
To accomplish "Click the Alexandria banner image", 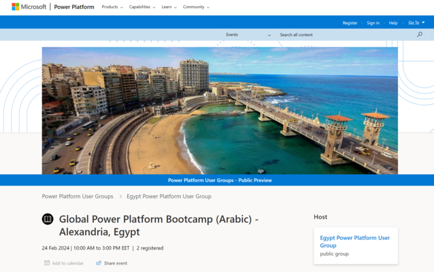I will click(220, 110).
